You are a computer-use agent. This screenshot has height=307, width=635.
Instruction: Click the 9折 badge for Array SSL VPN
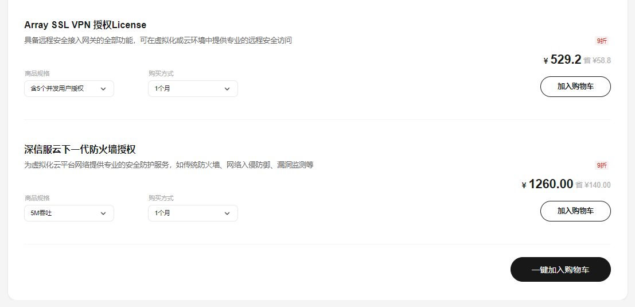click(x=601, y=41)
